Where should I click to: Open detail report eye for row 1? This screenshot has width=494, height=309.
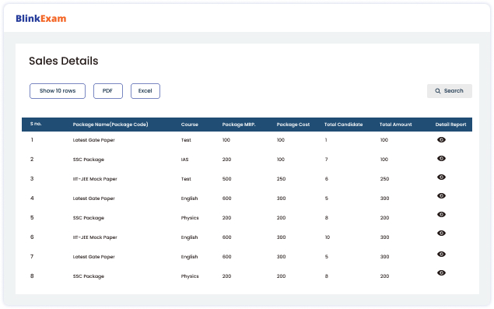click(x=441, y=139)
